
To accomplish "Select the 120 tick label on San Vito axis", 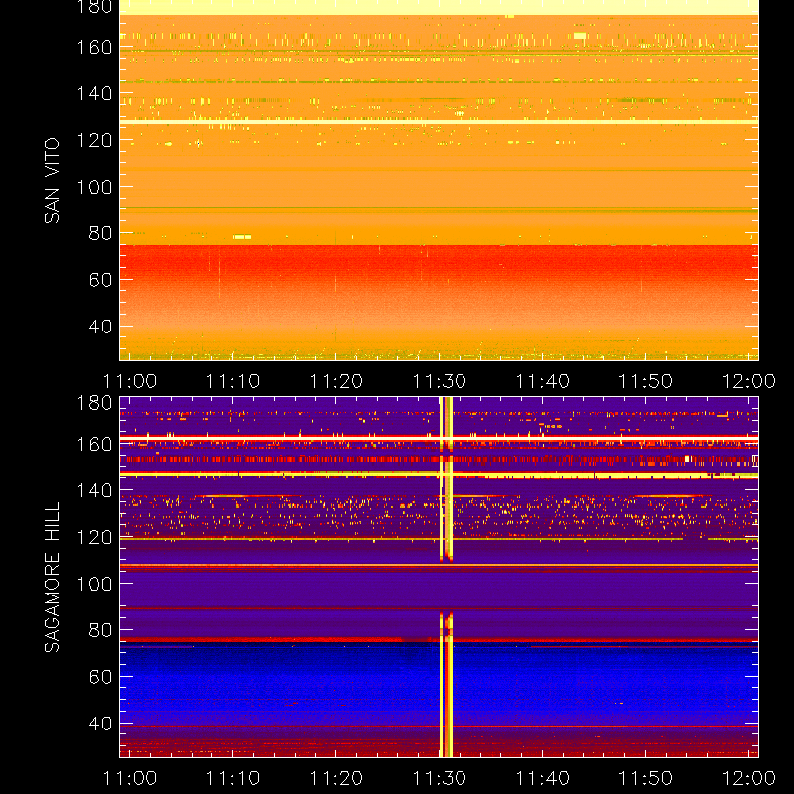I will [94, 140].
